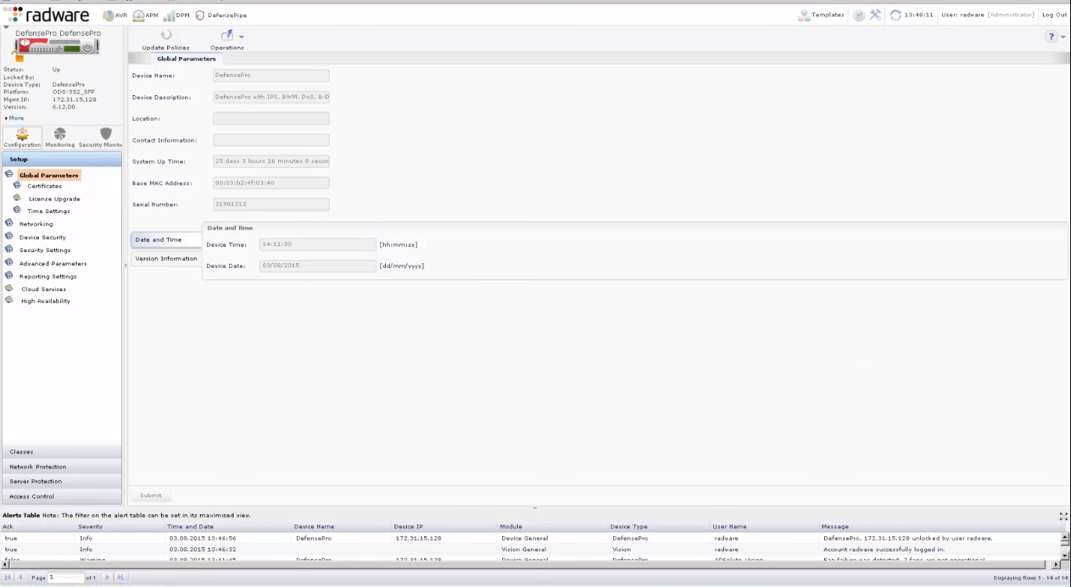The image size is (1071, 587).
Task: Click the Device Description field
Action: 271,98
